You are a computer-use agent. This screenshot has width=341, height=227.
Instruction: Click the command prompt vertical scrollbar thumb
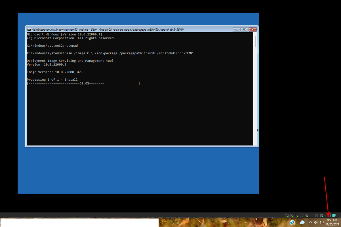point(255,41)
